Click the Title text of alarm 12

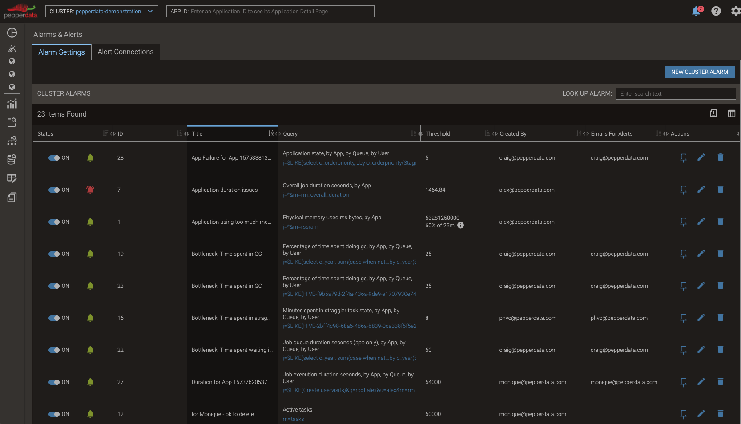[x=223, y=414]
